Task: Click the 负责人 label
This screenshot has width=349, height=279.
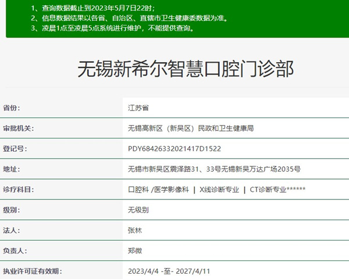Action: pyautogui.click(x=15, y=251)
